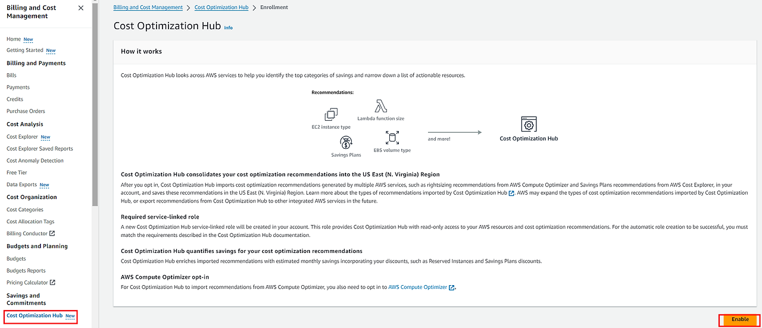762x328 pixels.
Task: Click the 'Required service-linked role' heading
Action: [x=160, y=217]
